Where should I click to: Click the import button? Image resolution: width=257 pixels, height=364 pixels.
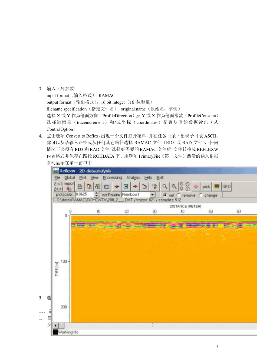69,186
